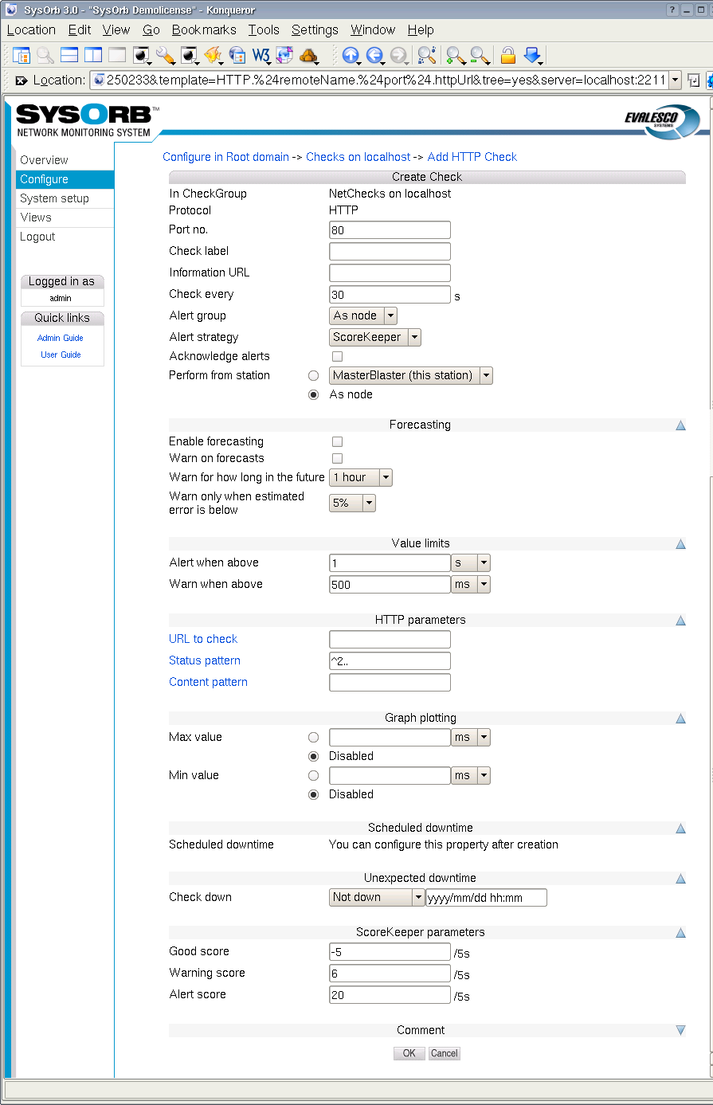
Task: Open the Edit menu
Action: click(x=80, y=29)
